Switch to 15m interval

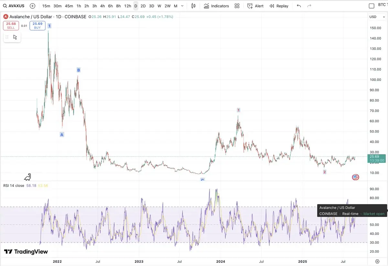[46, 6]
